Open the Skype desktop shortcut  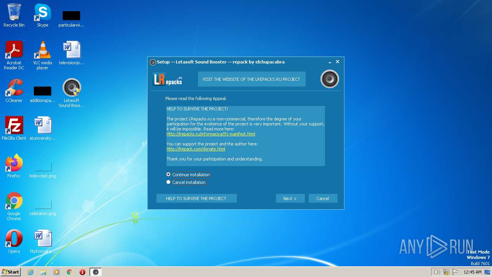pos(42,15)
